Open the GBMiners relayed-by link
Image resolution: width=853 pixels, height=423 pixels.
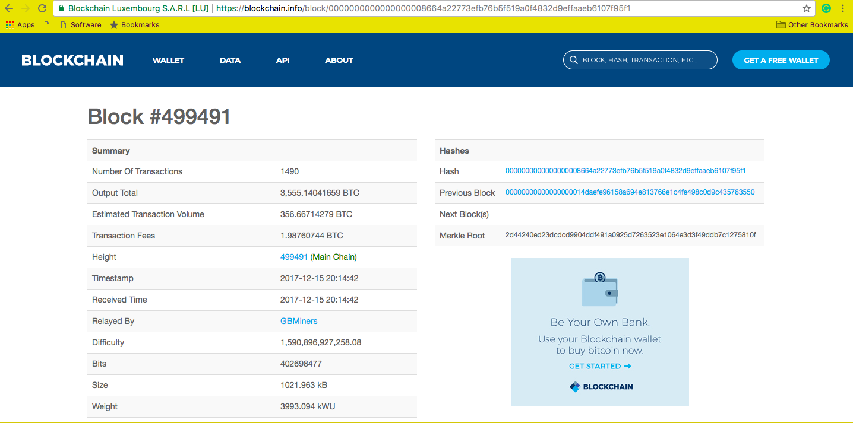(299, 321)
